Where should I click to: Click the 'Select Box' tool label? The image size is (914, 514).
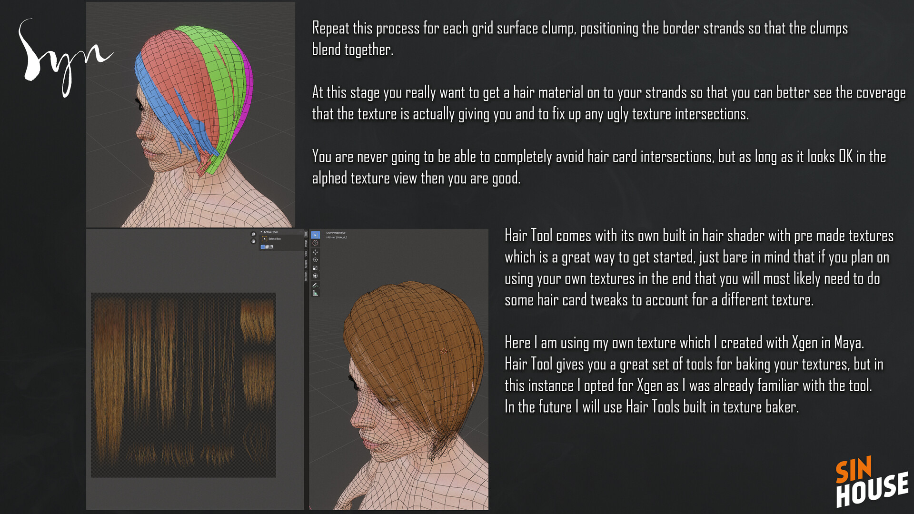(275, 239)
